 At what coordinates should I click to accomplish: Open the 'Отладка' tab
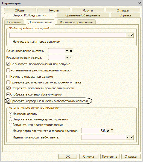[123, 10]
